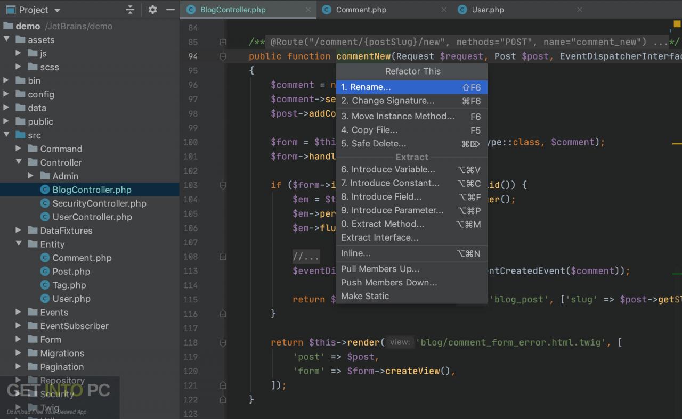The width and height of the screenshot is (682, 419).
Task: Switch to the BlogController.php tab
Action: click(x=233, y=10)
